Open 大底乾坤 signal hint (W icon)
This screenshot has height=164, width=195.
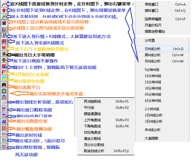pyautogui.click(x=4, y=48)
